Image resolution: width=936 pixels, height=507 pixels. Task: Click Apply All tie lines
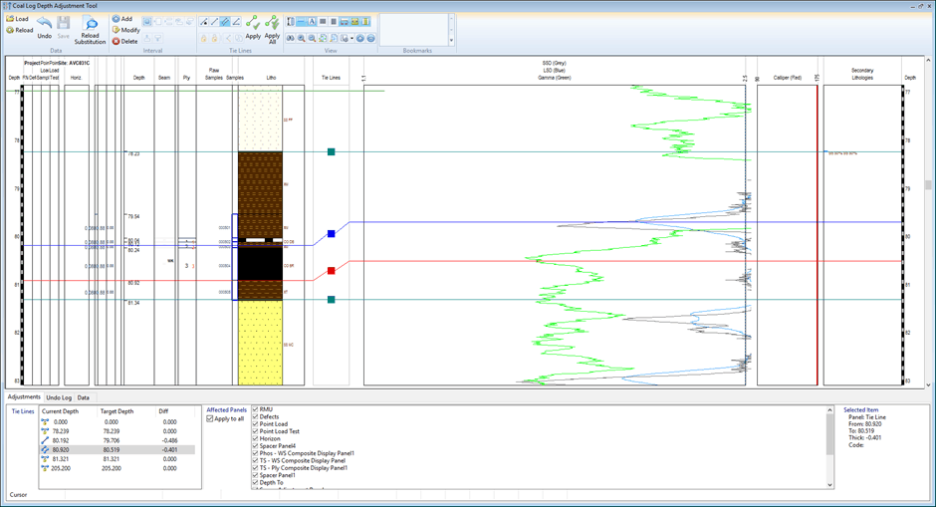pos(272,26)
